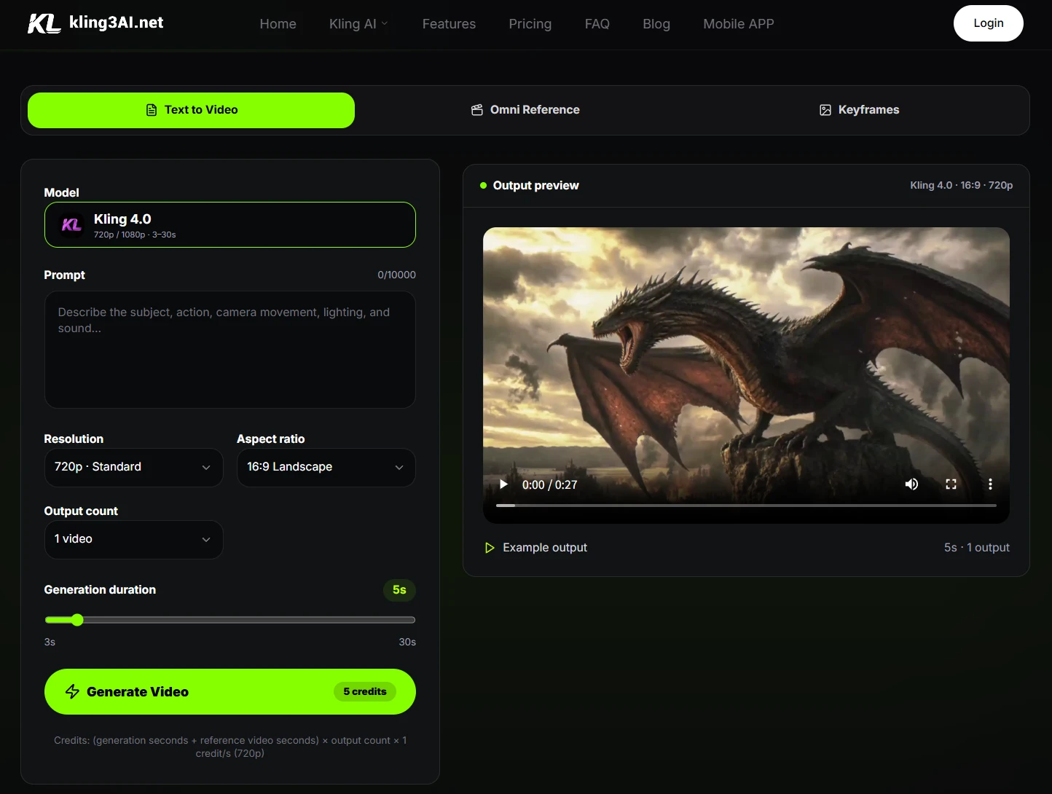Viewport: 1052px width, 794px height.
Task: Switch to the Omni Reference tab
Action: coord(525,110)
